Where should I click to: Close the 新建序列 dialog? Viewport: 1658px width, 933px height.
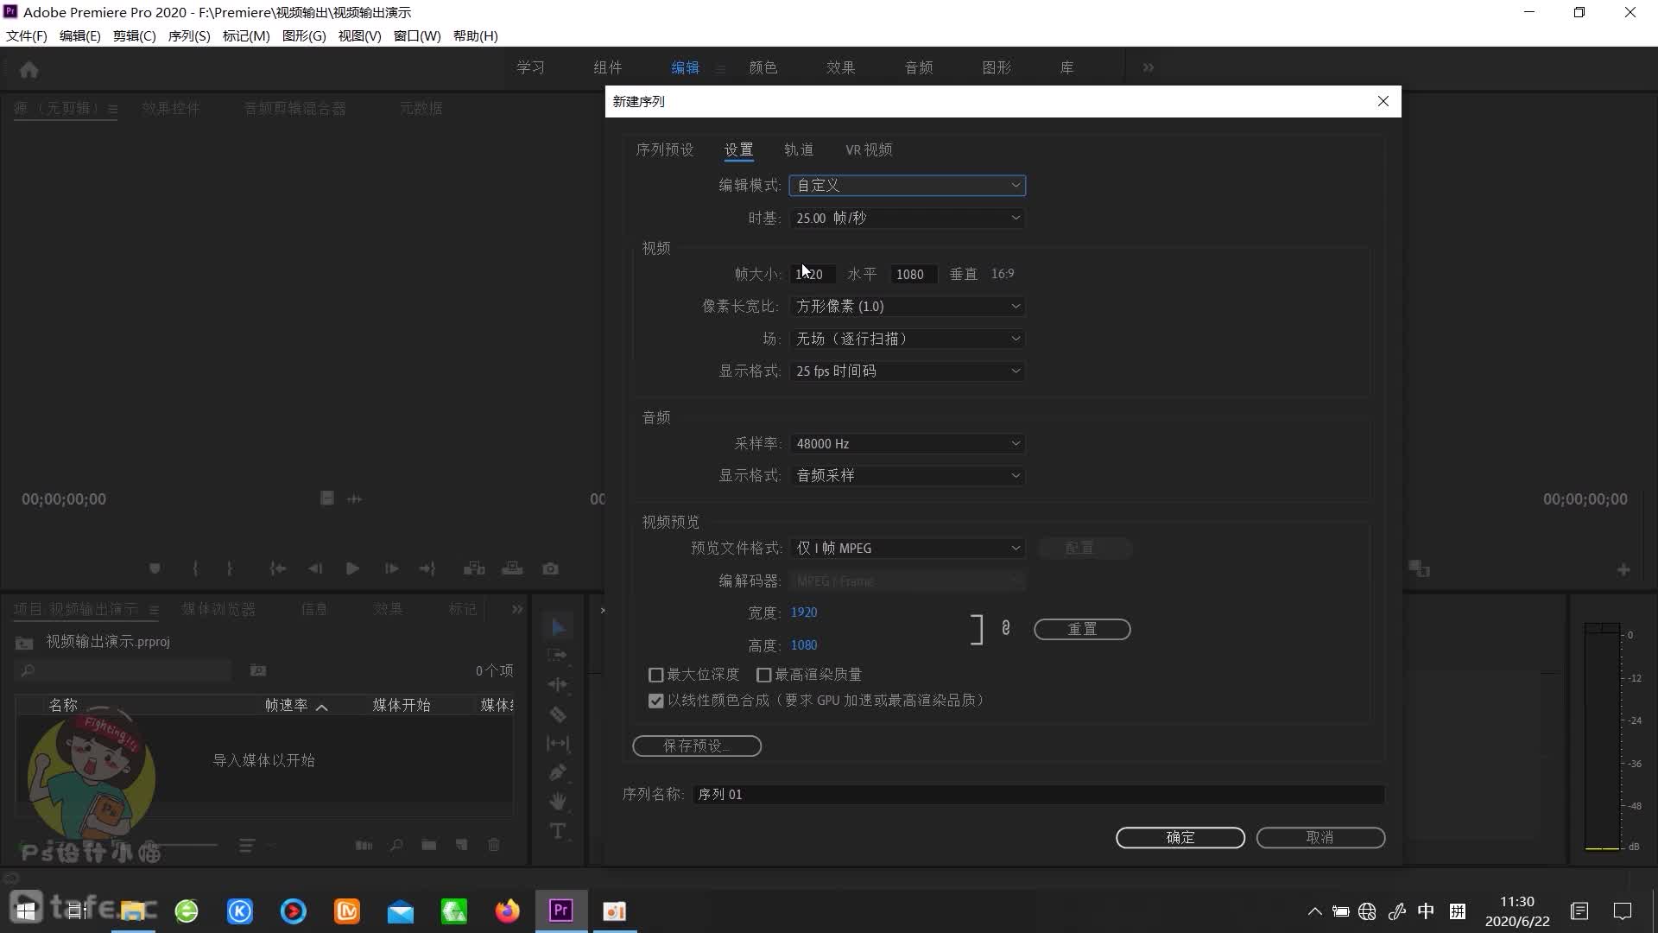pos(1383,101)
